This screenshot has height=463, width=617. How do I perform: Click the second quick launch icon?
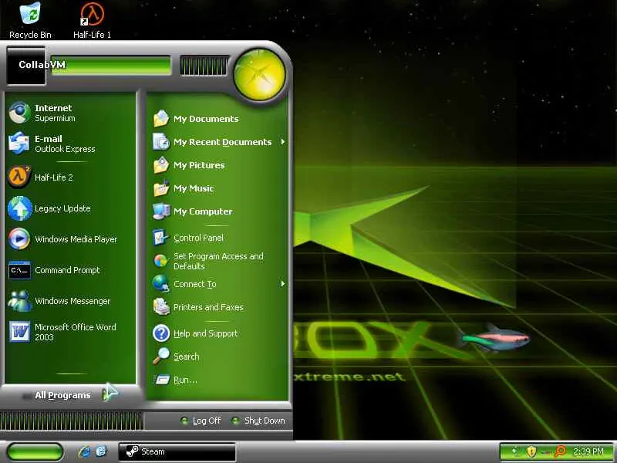[102, 451]
